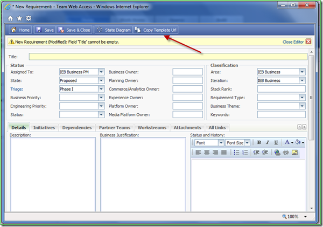
Task: Open the font color picker
Action: pyautogui.click(x=289, y=142)
